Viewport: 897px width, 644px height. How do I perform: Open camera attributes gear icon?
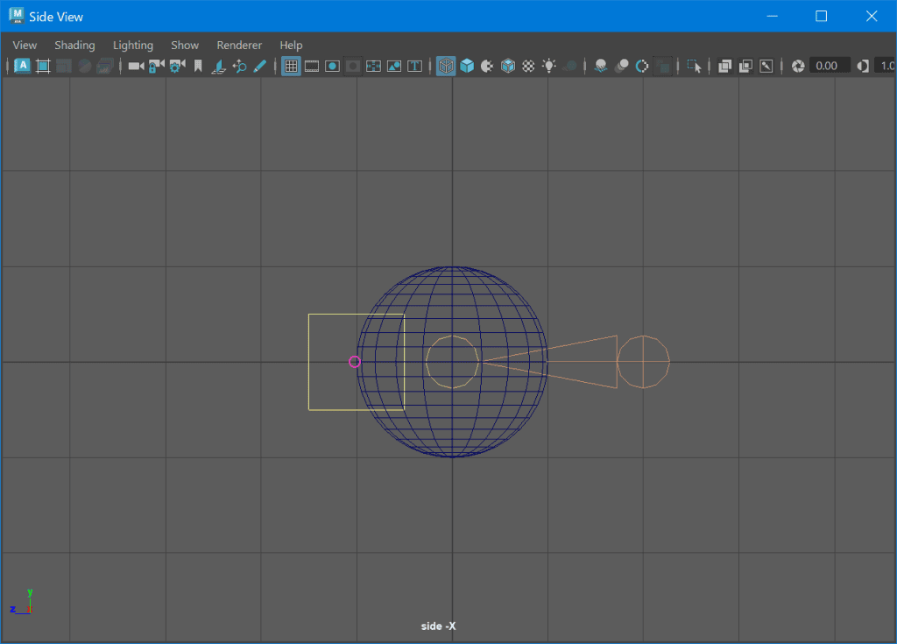tap(177, 66)
